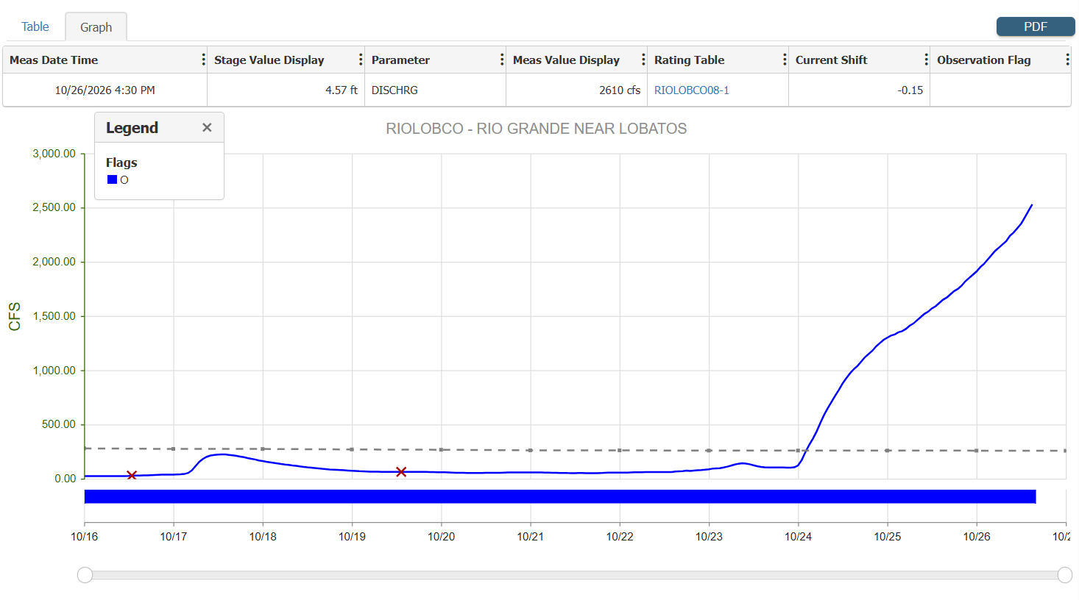
Task: Select the 10/26/2026 4:30 PM cell
Action: click(105, 90)
